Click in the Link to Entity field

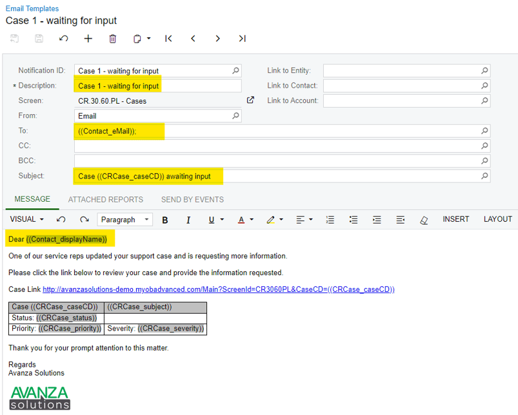point(406,71)
